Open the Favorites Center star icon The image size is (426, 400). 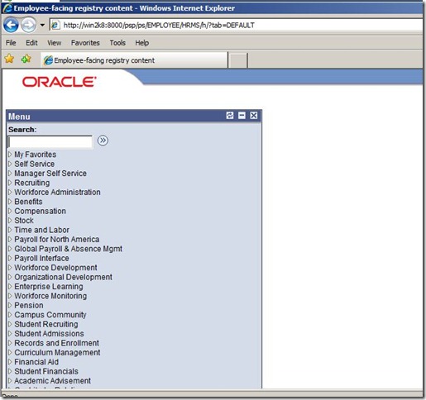(x=9, y=59)
